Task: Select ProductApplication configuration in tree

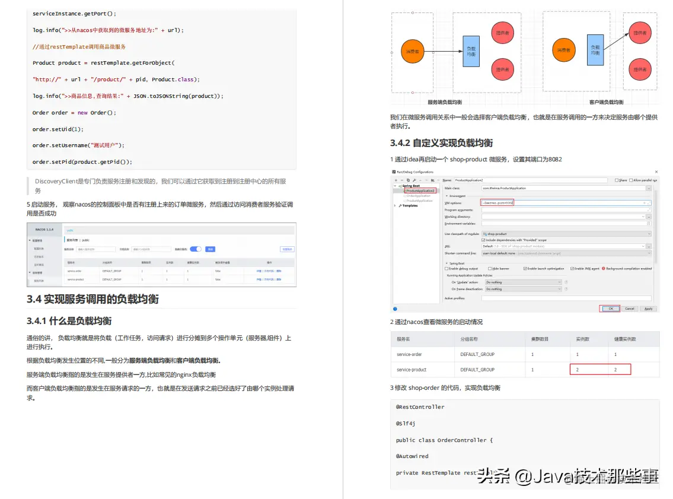Action: pos(419,201)
